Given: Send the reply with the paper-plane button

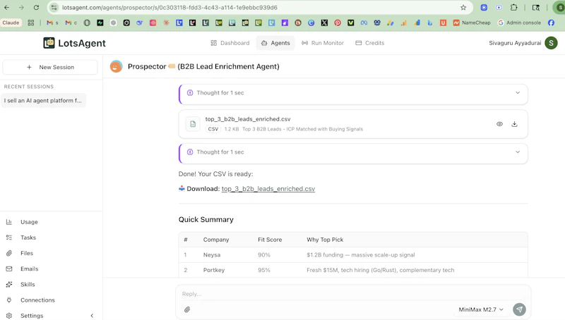Looking at the screenshot, I should coord(519,309).
